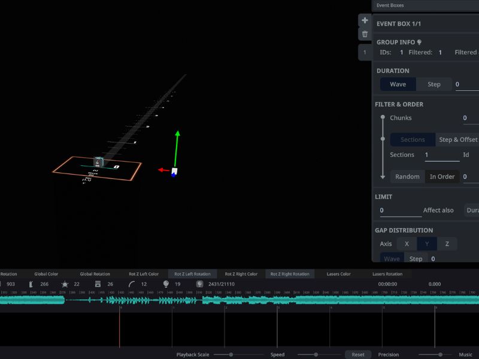Click the light group icon beside 2431/21110
Image resolution: width=479 pixels, height=359 pixels.
tap(199, 284)
